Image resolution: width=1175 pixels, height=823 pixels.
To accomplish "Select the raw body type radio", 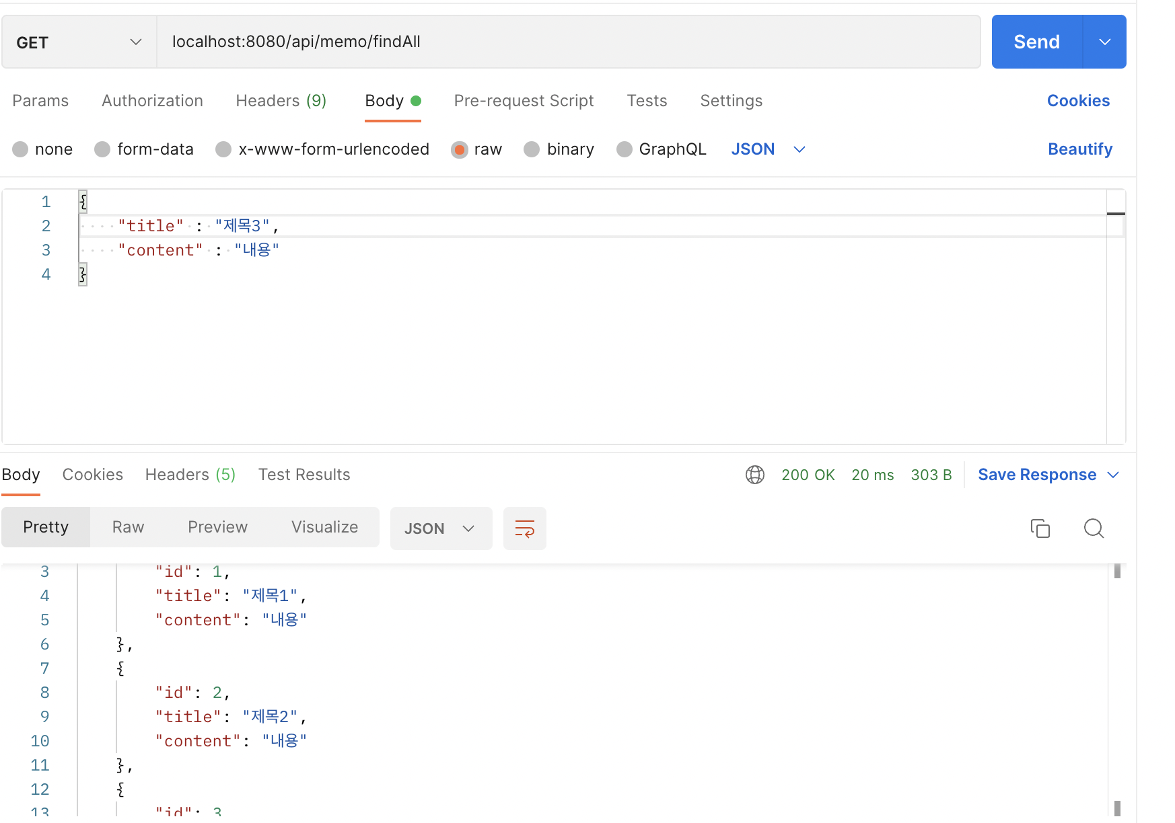I will point(460,149).
